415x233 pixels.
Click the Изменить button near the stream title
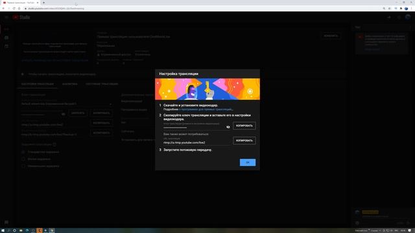[331, 36]
